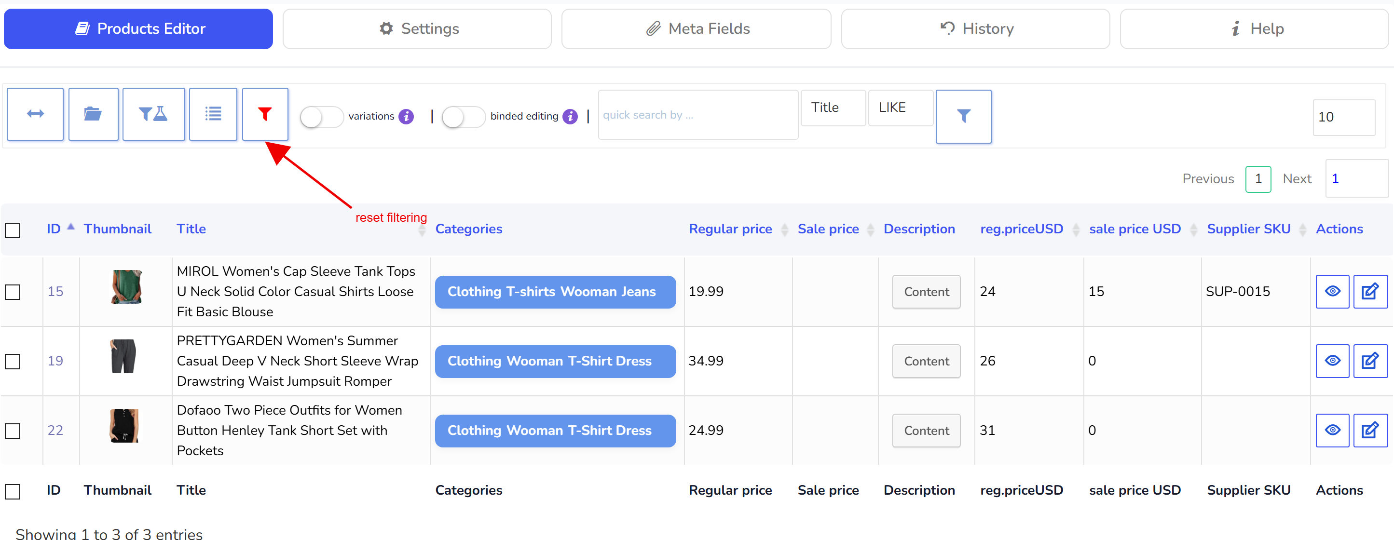The height and width of the screenshot is (540, 1394).
Task: Open the Settings tab
Action: pyautogui.click(x=417, y=28)
